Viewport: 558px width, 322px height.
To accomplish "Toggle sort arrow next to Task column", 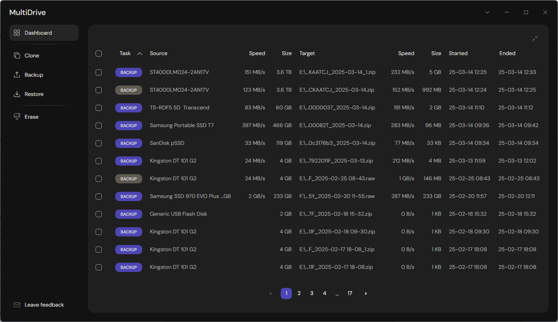I will 139,54.
